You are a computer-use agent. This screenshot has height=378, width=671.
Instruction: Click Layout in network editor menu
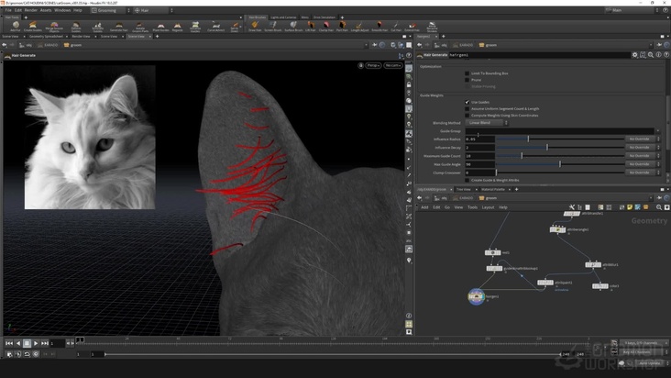click(x=488, y=207)
